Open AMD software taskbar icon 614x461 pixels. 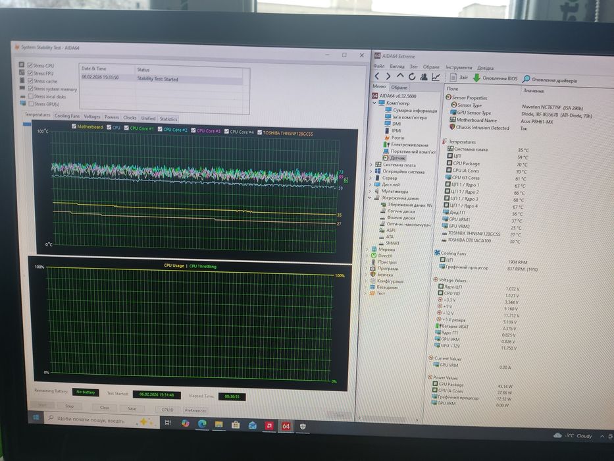pyautogui.click(x=269, y=425)
